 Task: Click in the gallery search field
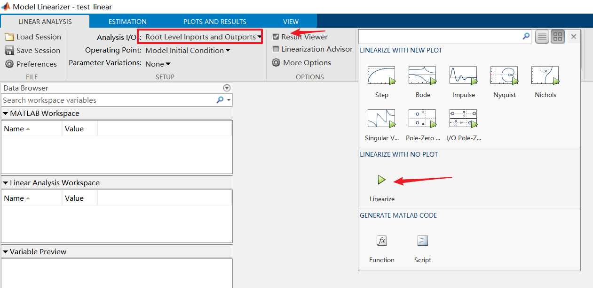tap(441, 36)
